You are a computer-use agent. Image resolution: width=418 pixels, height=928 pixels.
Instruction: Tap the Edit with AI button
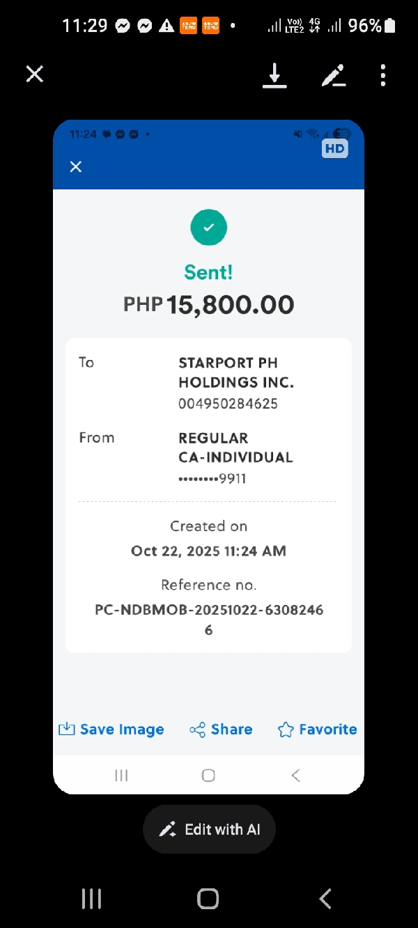(x=209, y=829)
